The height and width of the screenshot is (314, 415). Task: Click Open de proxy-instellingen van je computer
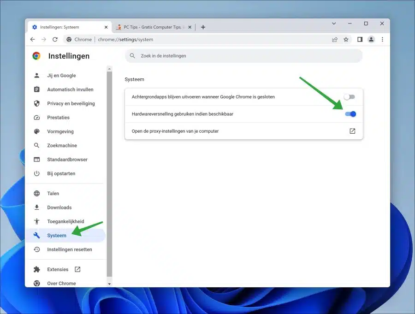click(244, 131)
